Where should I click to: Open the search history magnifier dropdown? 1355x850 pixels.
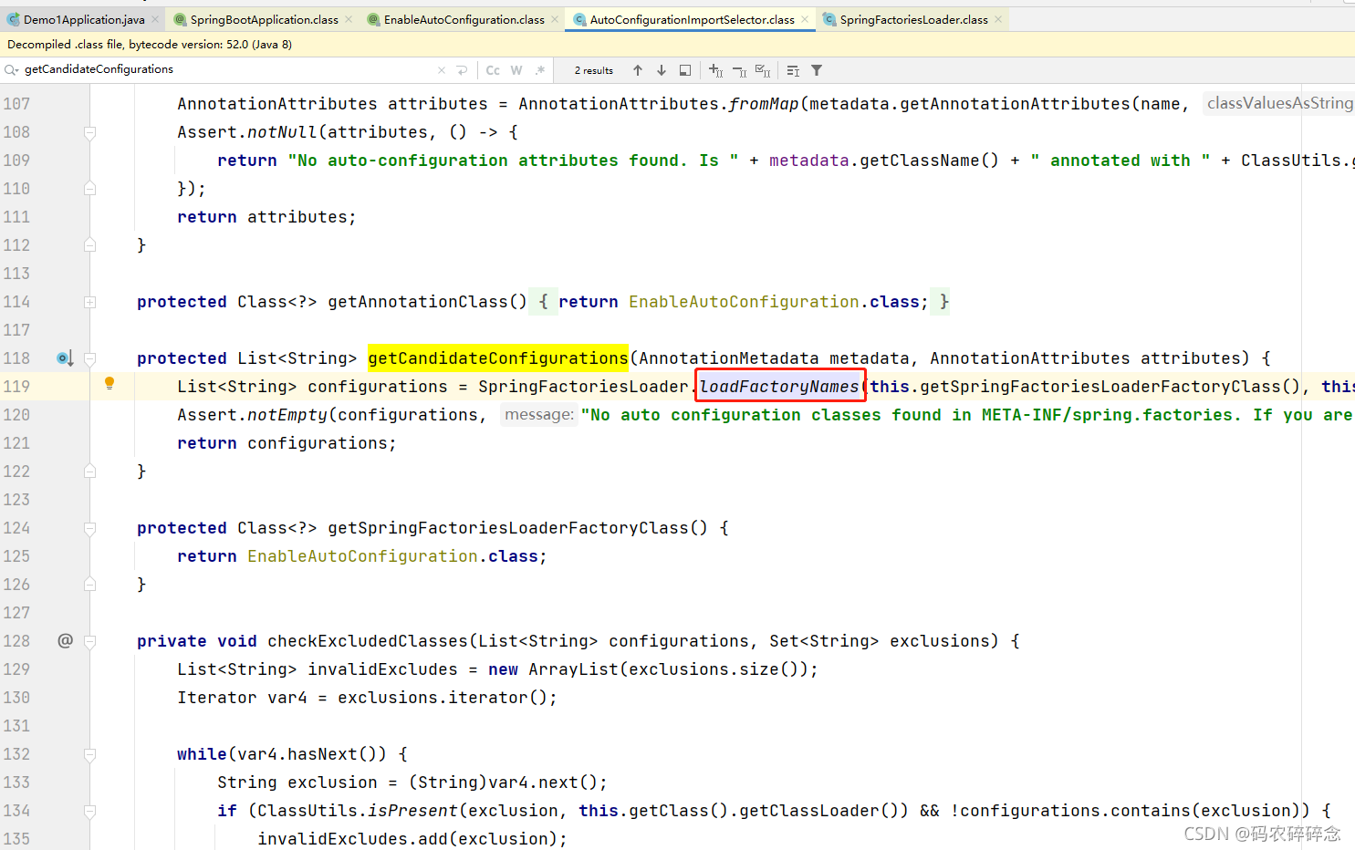coord(11,70)
